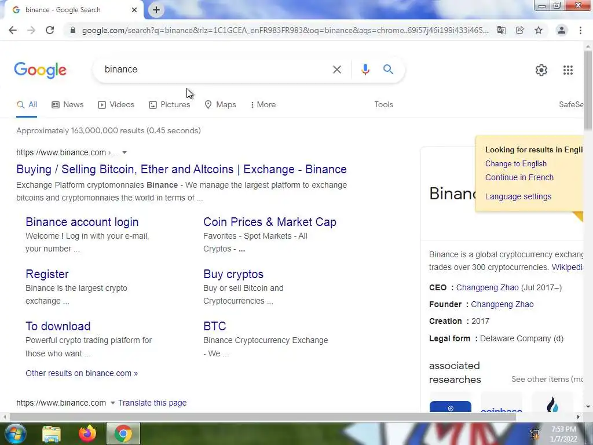
Task: Expand the dropdown arrow beside first binance.com URL
Action: 125,152
